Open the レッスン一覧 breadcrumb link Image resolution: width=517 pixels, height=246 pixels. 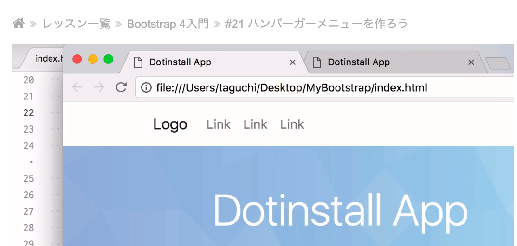(x=76, y=24)
